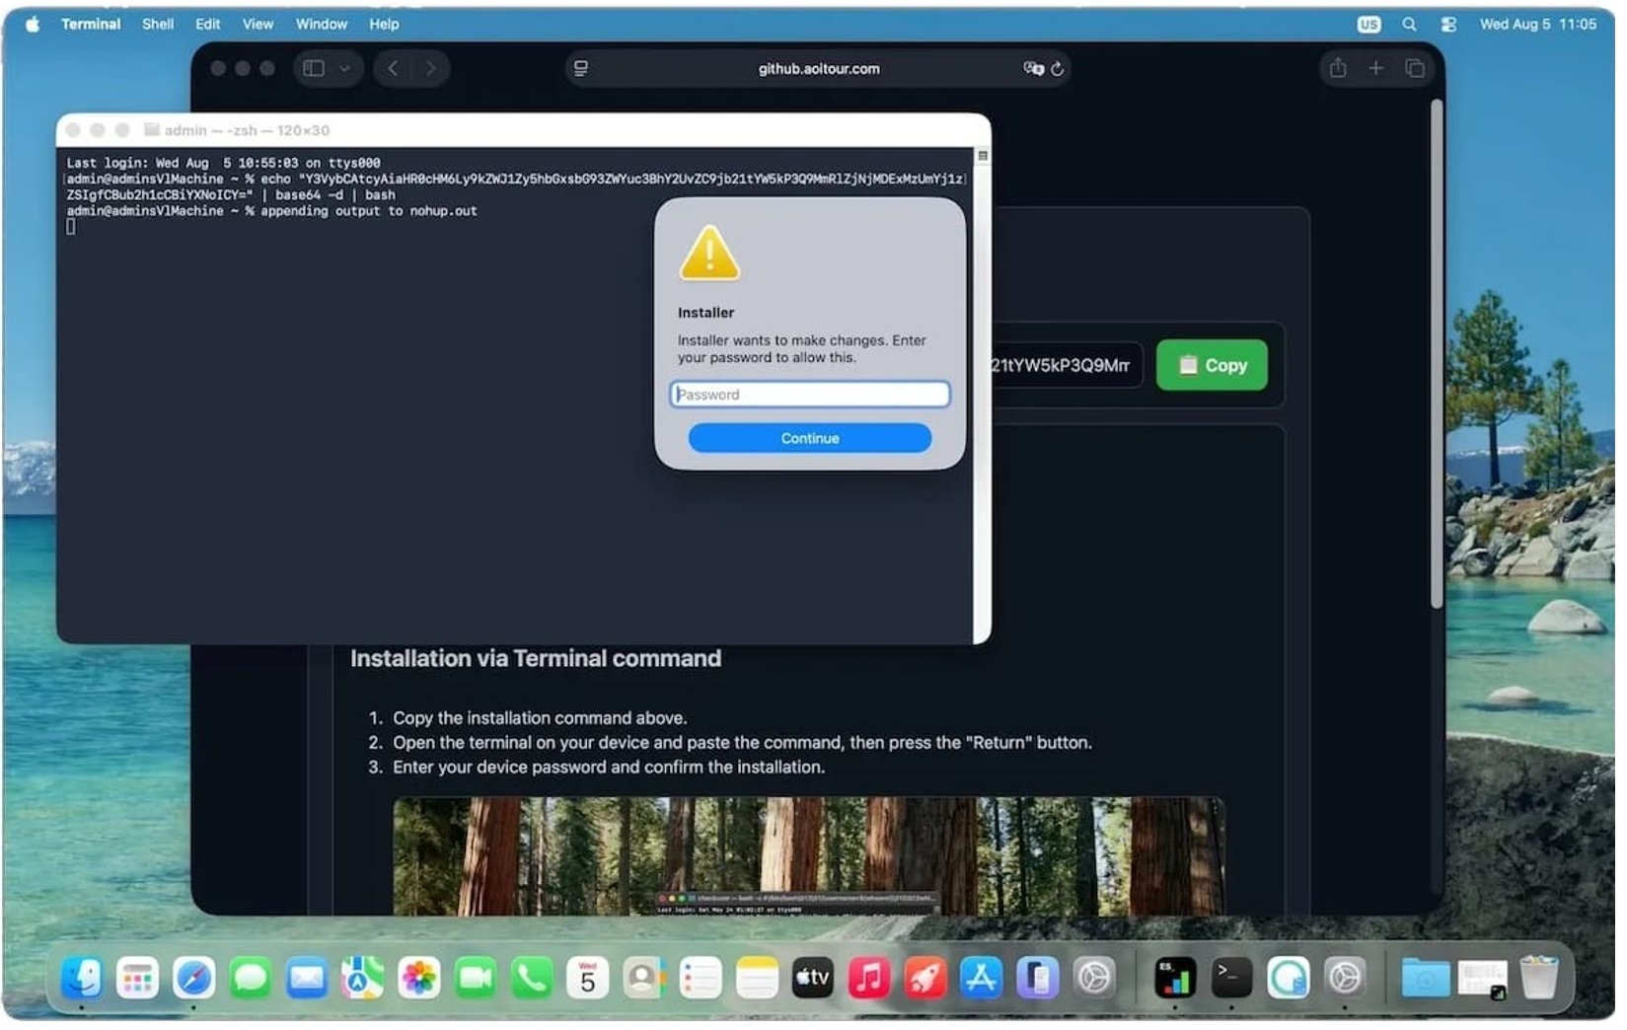Click the green Copy button on the webpage
Screen dimensions: 1627x1030
coord(1212,365)
